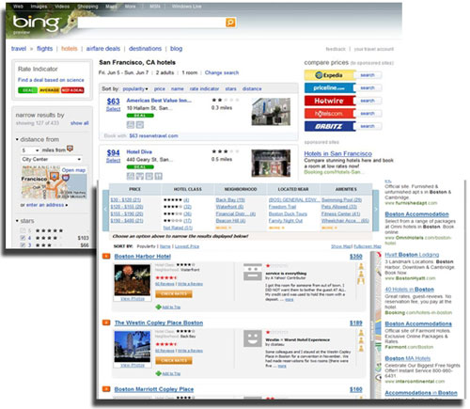Click the map pin icon beside miles from
The image size is (470, 409).
coord(70,149)
